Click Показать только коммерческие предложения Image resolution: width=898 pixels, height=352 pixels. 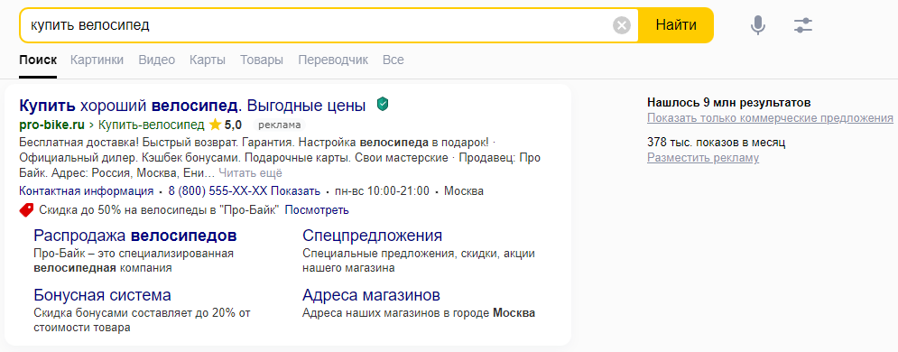click(x=770, y=118)
